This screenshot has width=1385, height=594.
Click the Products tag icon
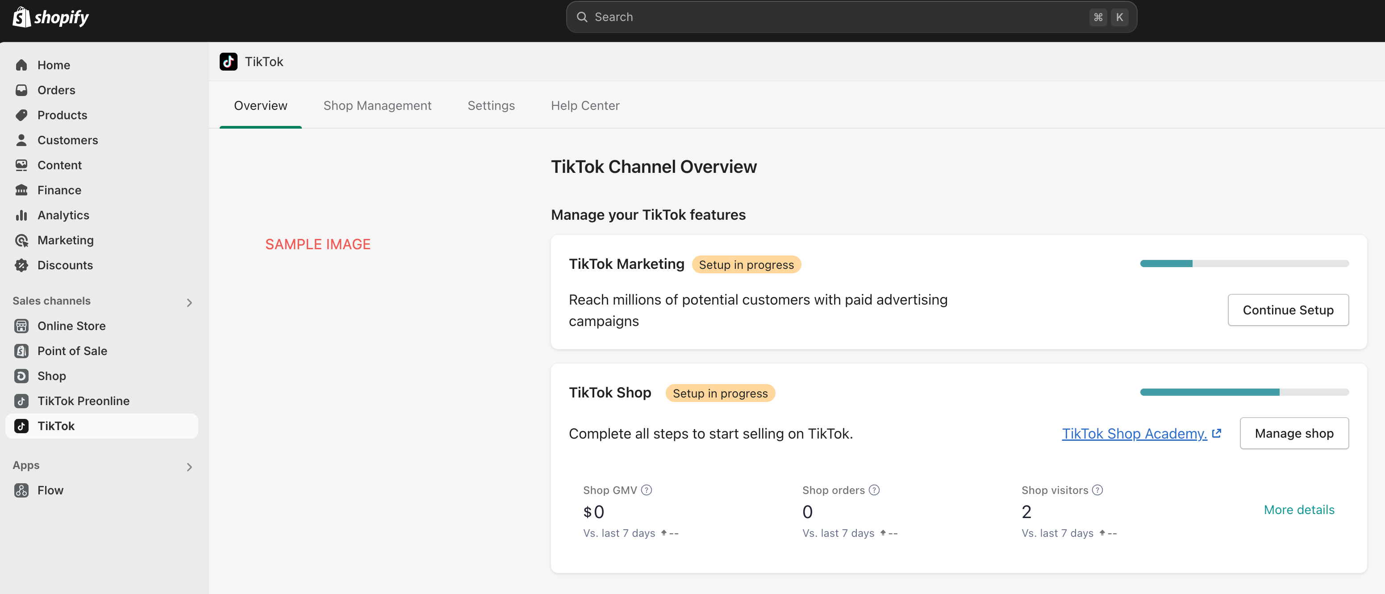pyautogui.click(x=21, y=115)
